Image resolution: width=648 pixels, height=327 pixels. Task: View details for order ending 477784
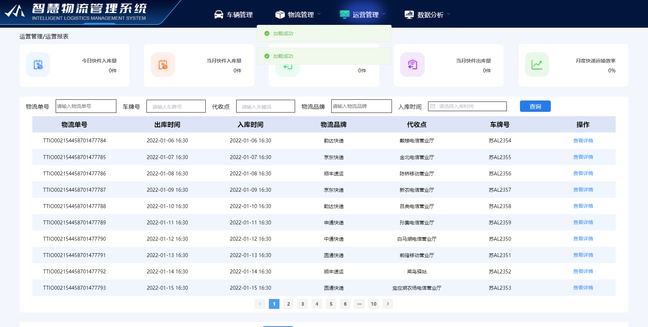pyautogui.click(x=583, y=141)
